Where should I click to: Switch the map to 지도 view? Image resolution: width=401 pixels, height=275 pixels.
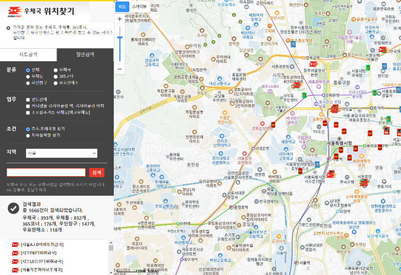pos(122,7)
